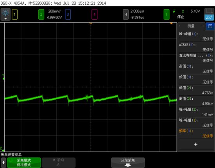Enable channel 4 pink button
The width and height of the screenshot is (215, 168).
95,14
